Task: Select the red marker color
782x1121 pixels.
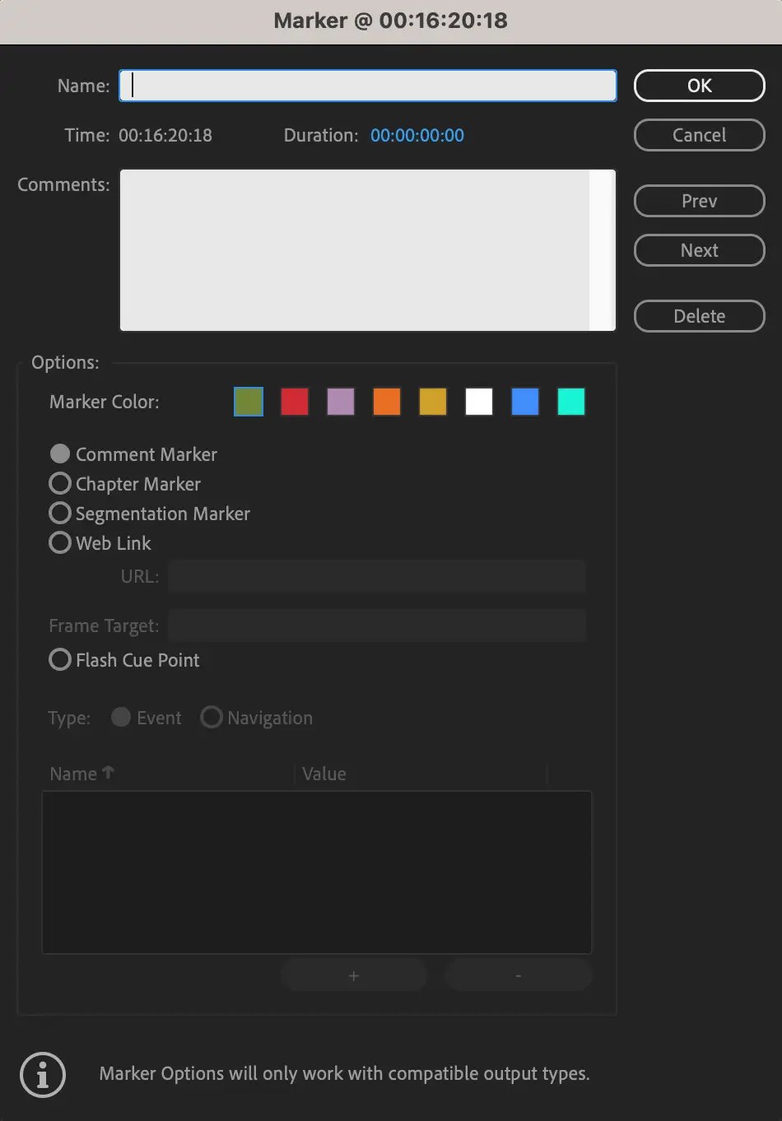Action: point(295,402)
